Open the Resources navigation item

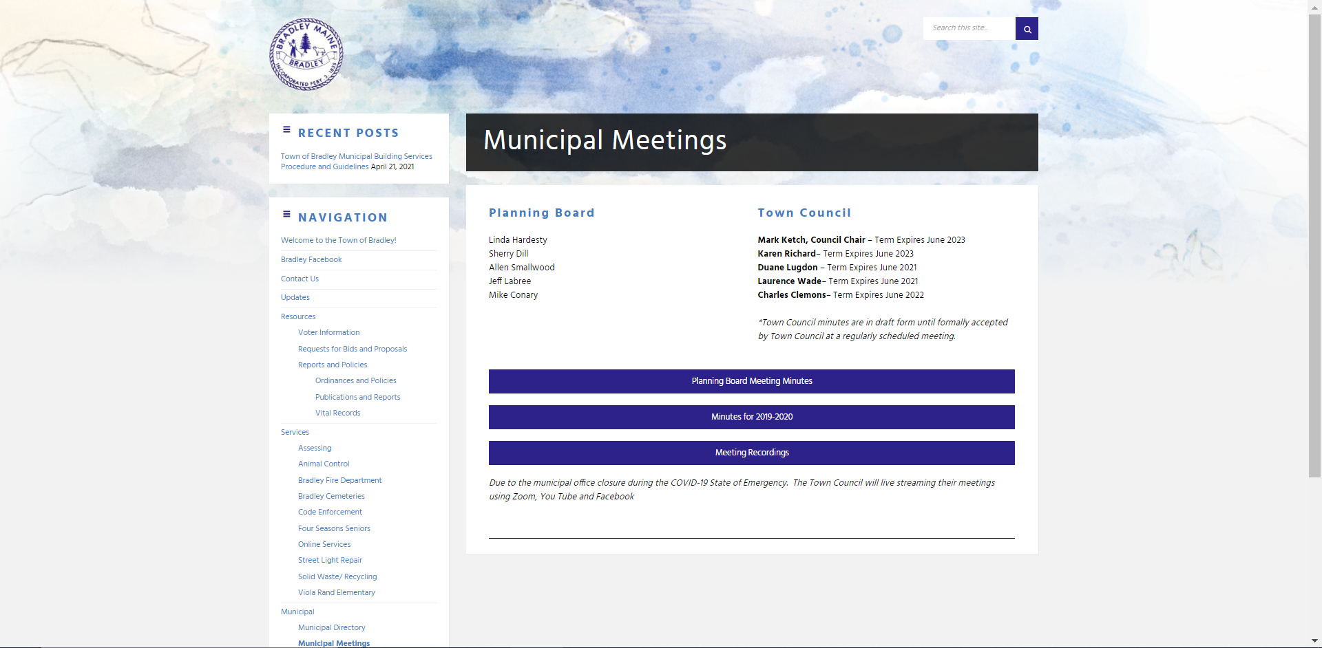tap(298, 316)
